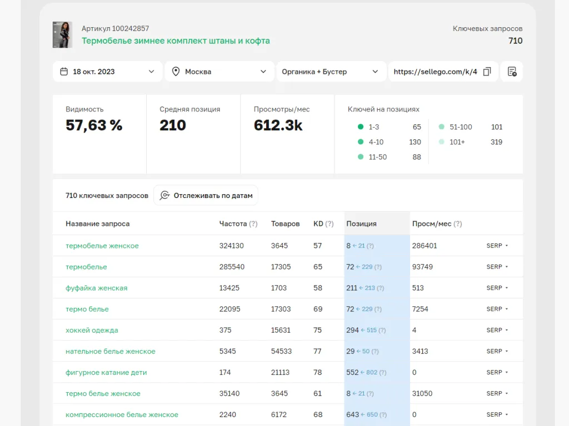Click the Просм/мес help question mark

point(458,224)
